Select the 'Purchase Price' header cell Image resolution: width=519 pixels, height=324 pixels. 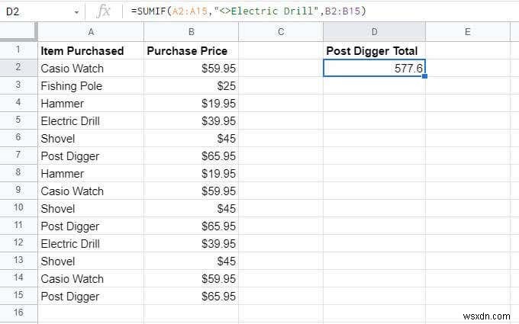[x=191, y=50]
